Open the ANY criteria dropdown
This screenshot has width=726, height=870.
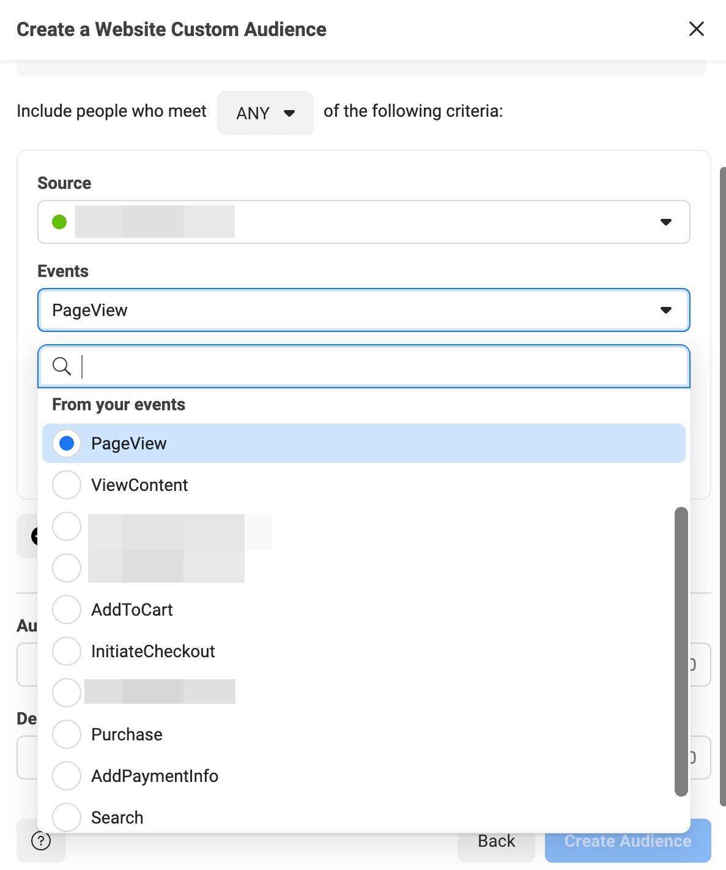(x=265, y=113)
